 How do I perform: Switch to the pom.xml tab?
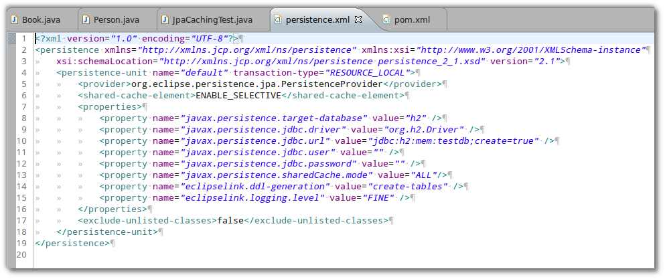pos(412,19)
